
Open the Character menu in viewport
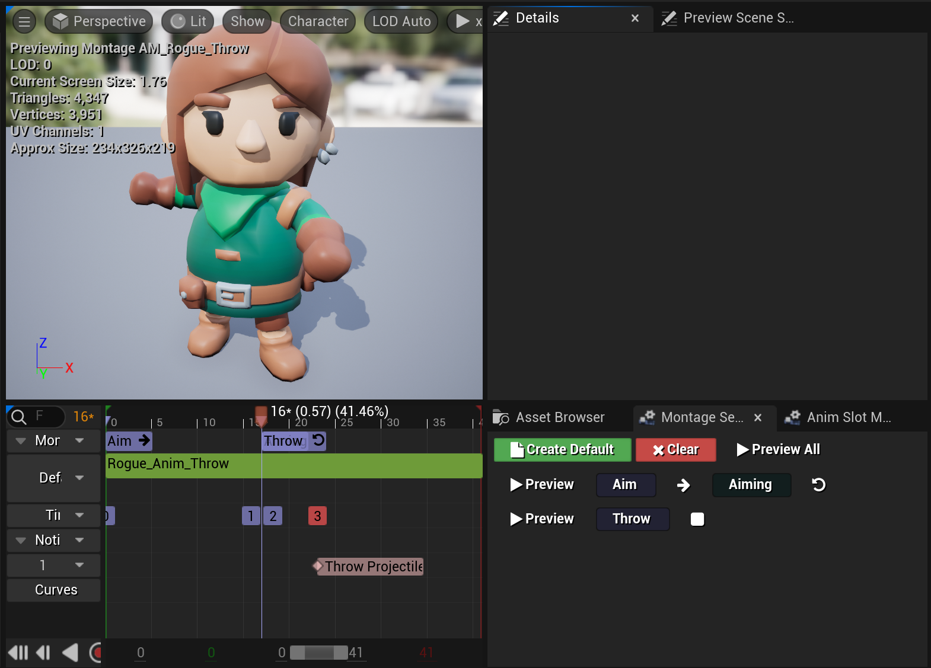318,21
